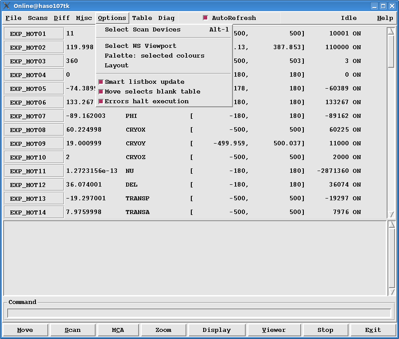The width and height of the screenshot is (399, 339).
Task: Click the EXP_MOT06 device button
Action: [34, 102]
